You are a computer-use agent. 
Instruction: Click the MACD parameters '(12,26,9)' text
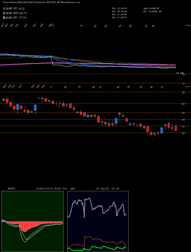coord(41,189)
